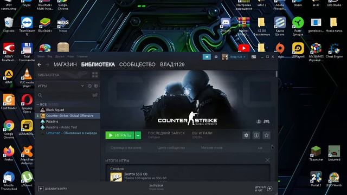Switch to the СООБЩЕСТВО tab
347x195 pixels.
pos(137,64)
